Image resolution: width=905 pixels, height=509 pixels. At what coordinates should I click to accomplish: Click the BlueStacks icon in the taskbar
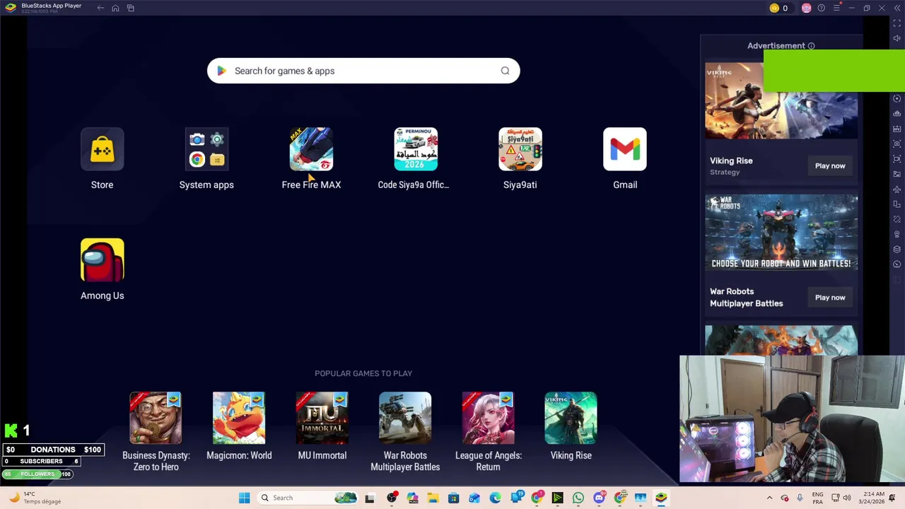pyautogui.click(x=661, y=498)
